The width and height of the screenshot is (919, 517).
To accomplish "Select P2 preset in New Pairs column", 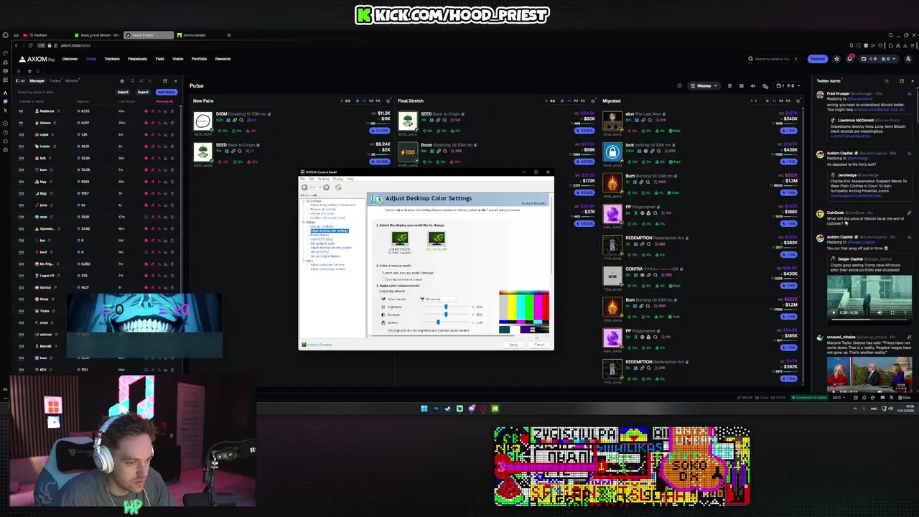I will (371, 101).
